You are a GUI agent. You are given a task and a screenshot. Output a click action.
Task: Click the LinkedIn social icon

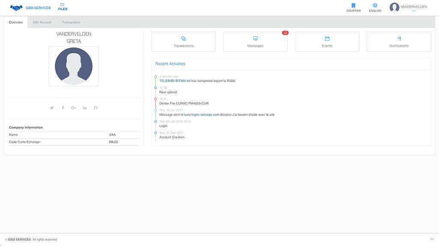pyautogui.click(x=85, y=108)
